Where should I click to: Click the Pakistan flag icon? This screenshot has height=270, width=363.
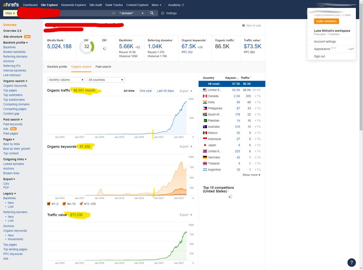coord(205,121)
